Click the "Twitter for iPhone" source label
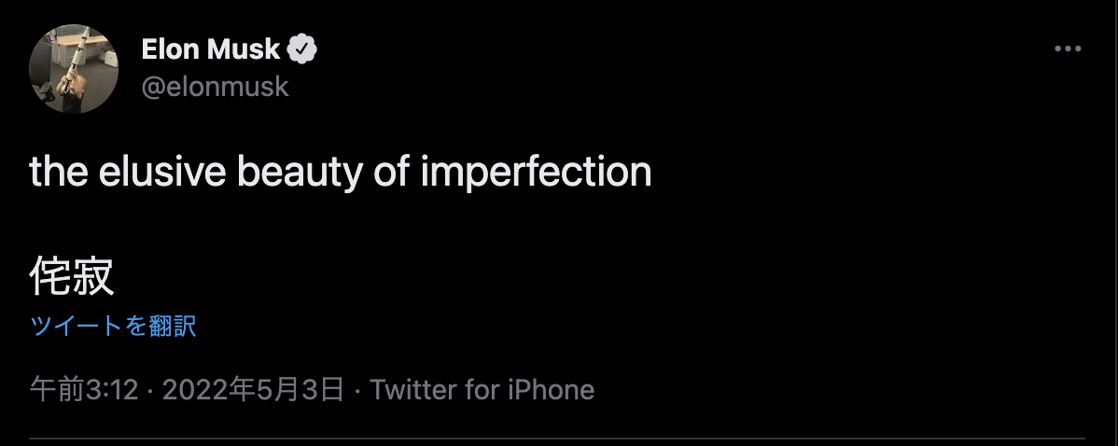The height and width of the screenshot is (446, 1118). (482, 389)
